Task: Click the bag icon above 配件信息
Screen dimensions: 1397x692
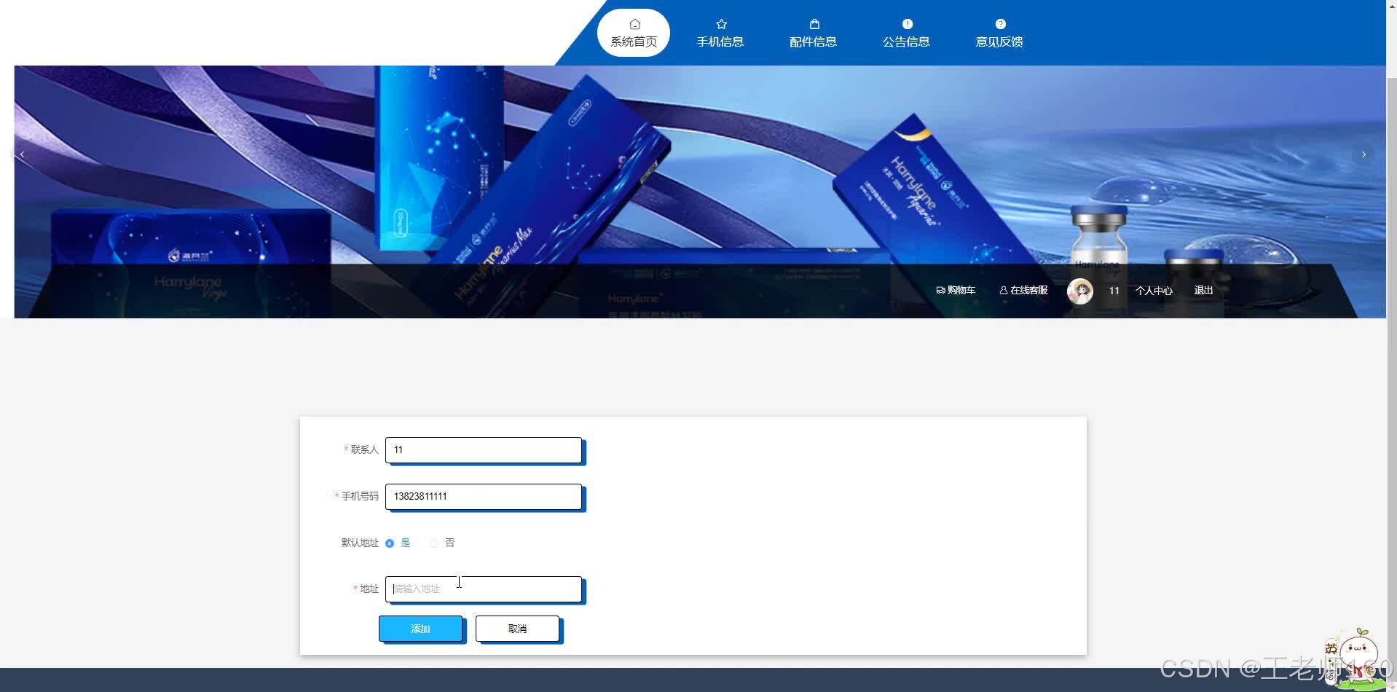Action: pyautogui.click(x=814, y=24)
